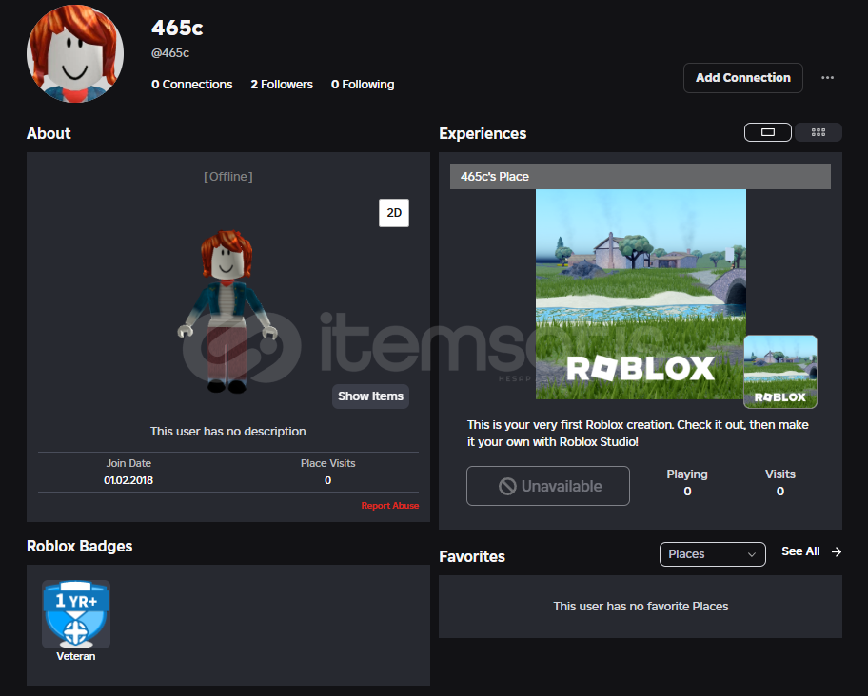Toggle avatar to 2D view
868x696 pixels.
(x=393, y=213)
